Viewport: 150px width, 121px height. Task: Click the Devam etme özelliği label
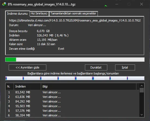22,49
